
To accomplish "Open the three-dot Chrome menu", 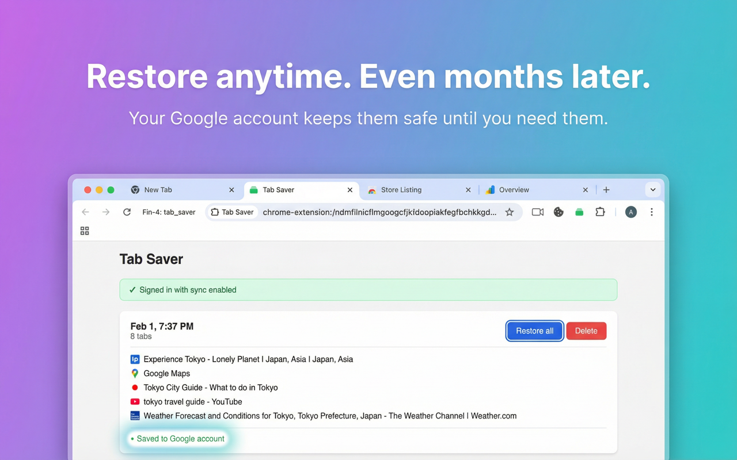I will coord(651,212).
